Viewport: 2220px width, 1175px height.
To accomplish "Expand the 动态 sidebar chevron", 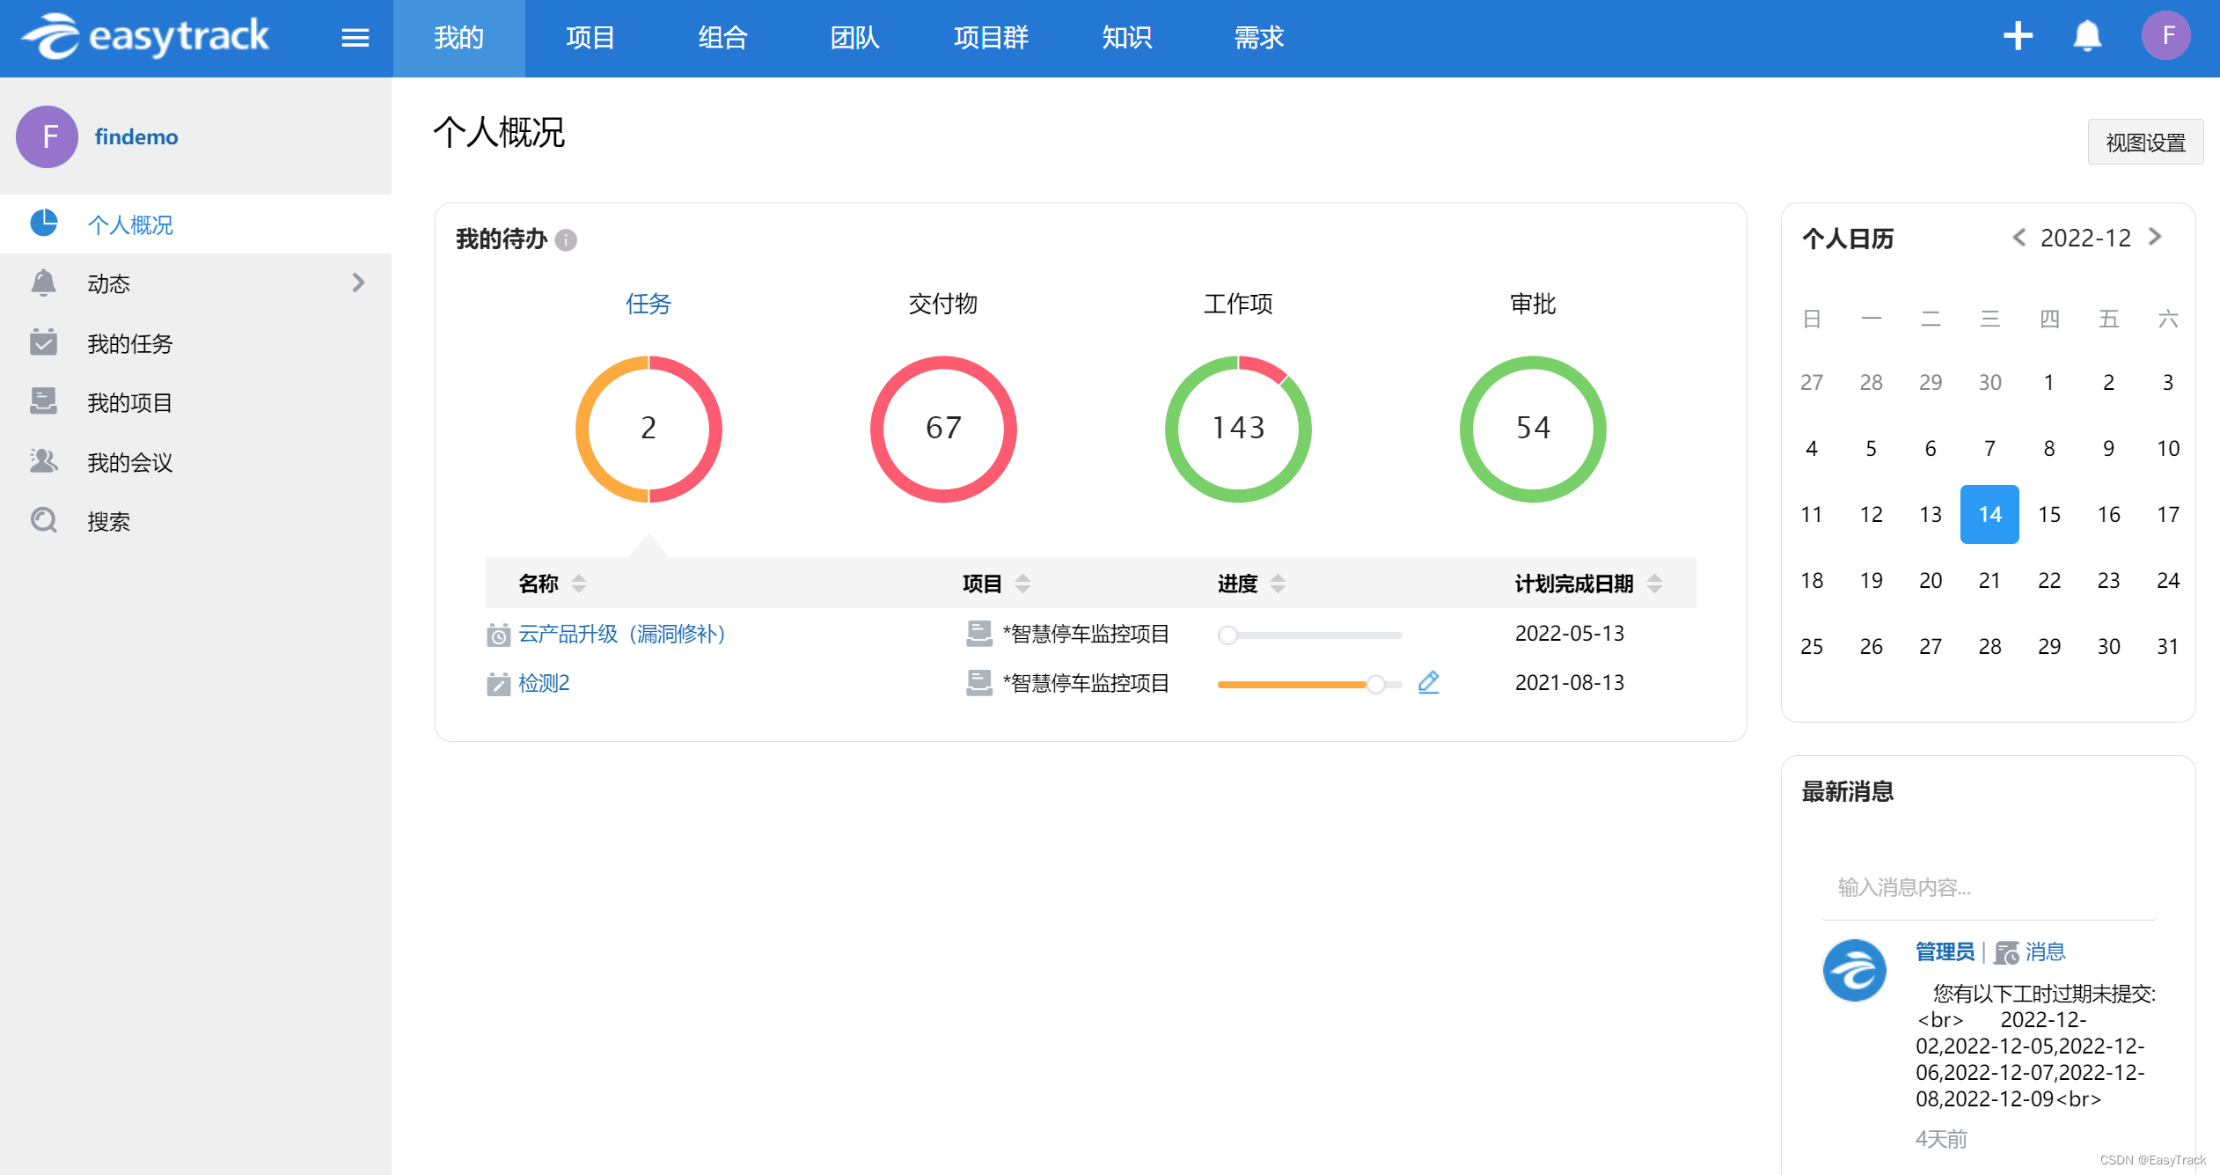I will (358, 283).
